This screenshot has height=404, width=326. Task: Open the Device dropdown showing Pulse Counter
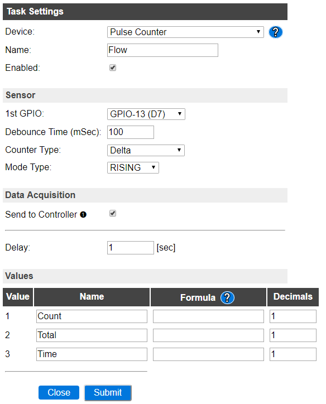click(185, 32)
